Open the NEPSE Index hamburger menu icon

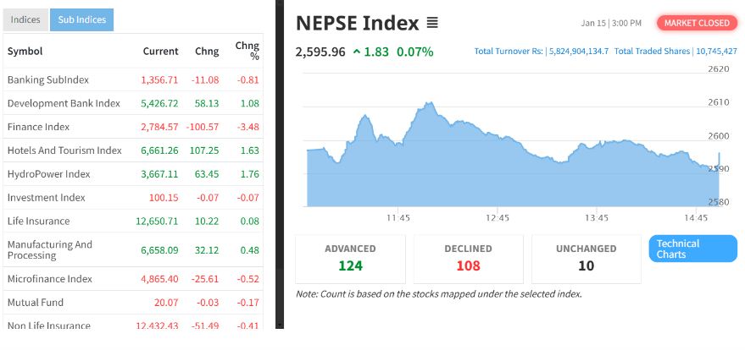(x=432, y=23)
